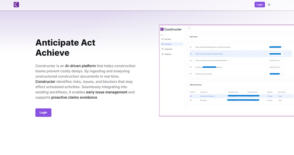Click the New Issues sidebar icon
Image resolution: width=294 pixels, height=155 pixels.
pos(162,39)
